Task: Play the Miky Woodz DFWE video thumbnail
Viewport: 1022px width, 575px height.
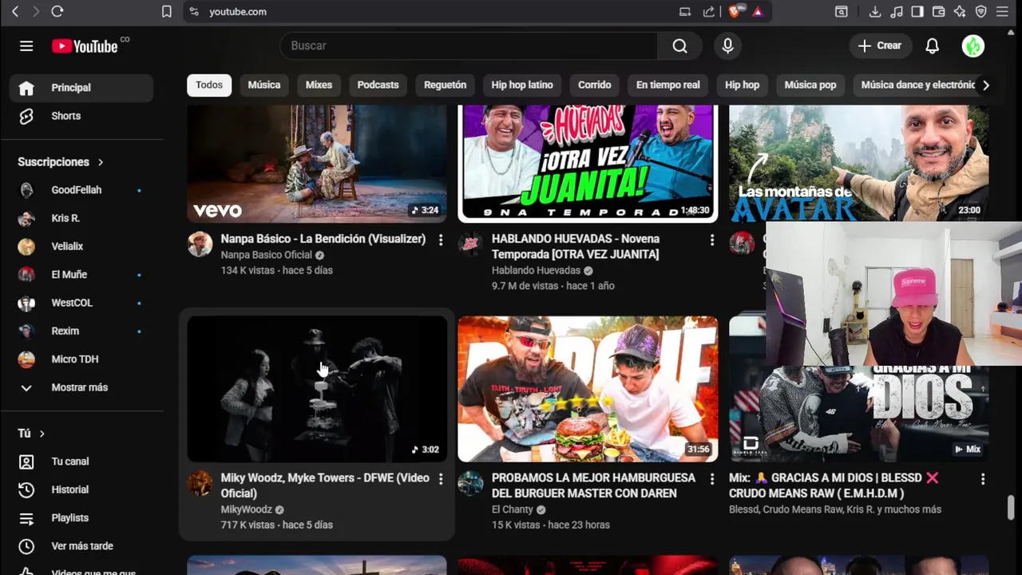Action: click(317, 389)
